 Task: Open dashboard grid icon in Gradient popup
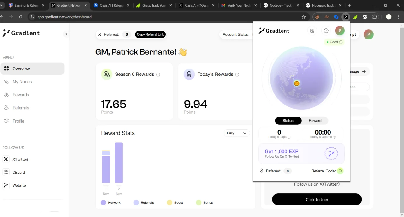[312, 31]
